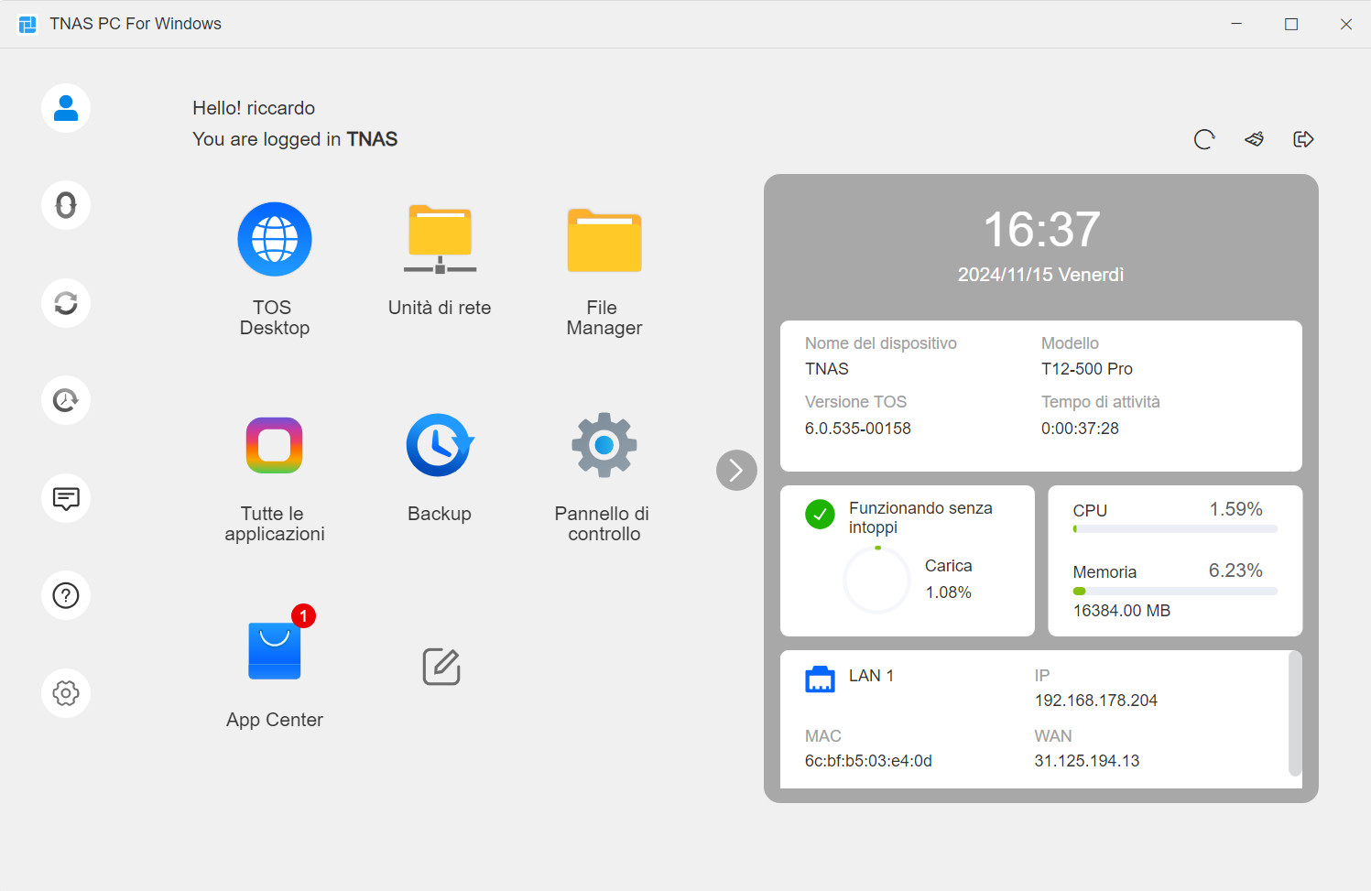
Task: Click the eraser-style icon beside refresh
Action: coord(1255,139)
